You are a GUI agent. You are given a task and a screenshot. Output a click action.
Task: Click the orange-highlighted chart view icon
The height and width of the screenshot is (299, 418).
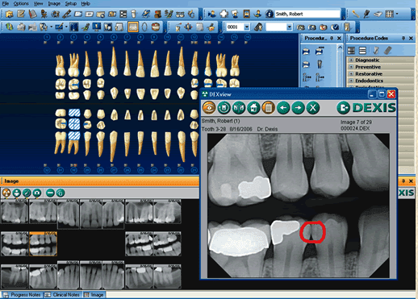coord(133,27)
